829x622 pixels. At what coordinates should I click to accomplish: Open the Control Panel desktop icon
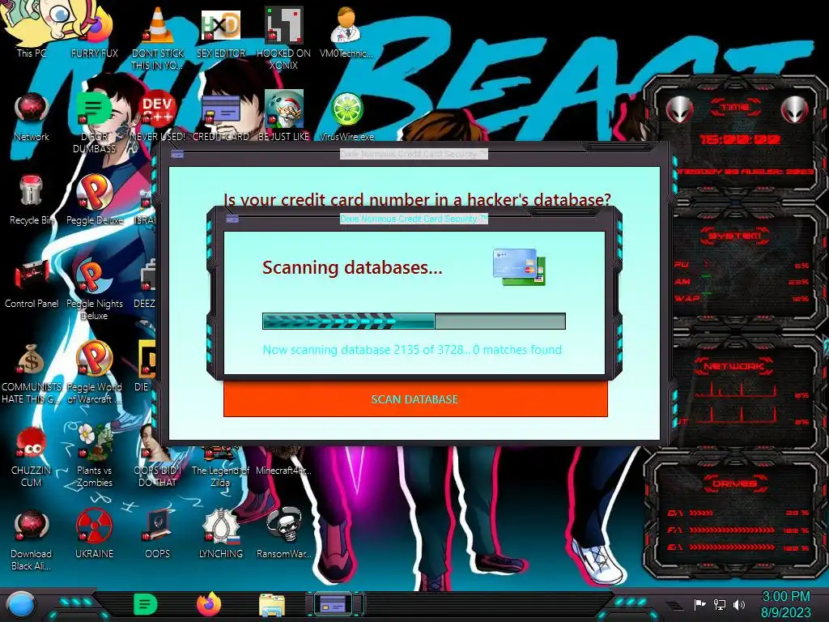(32, 275)
